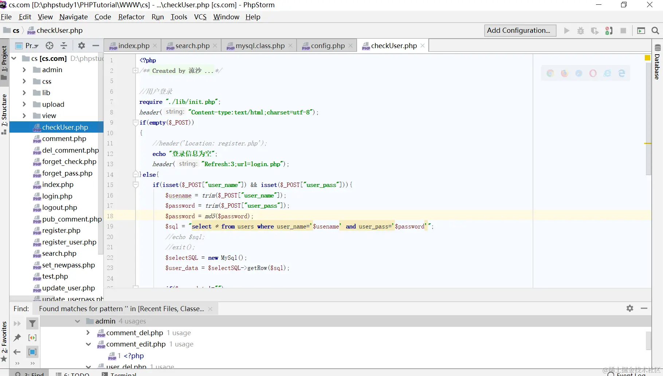Close the index.php editor tab
Image resolution: width=663 pixels, height=376 pixels.
point(155,46)
